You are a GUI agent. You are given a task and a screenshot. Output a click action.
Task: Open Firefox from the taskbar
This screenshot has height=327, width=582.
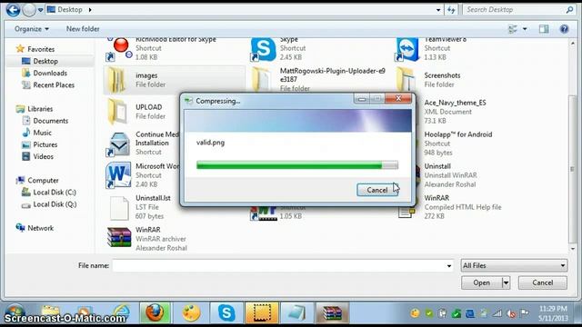click(155, 312)
